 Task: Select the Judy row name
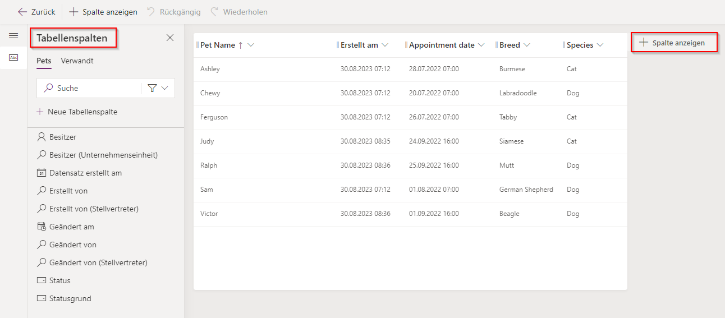click(207, 141)
